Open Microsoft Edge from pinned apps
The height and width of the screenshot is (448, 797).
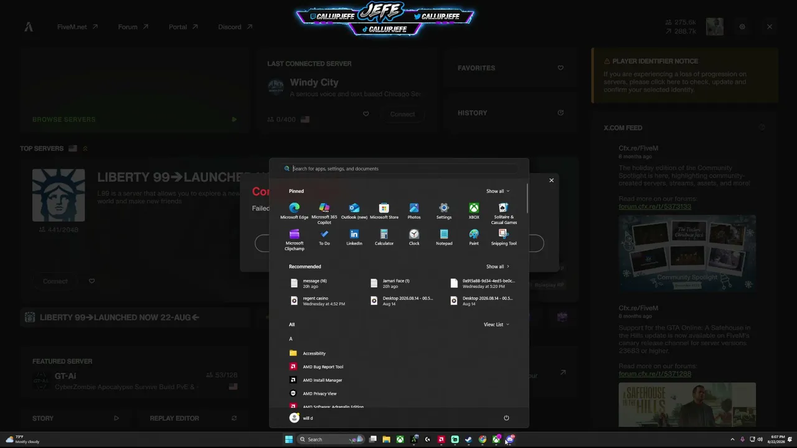click(x=295, y=211)
